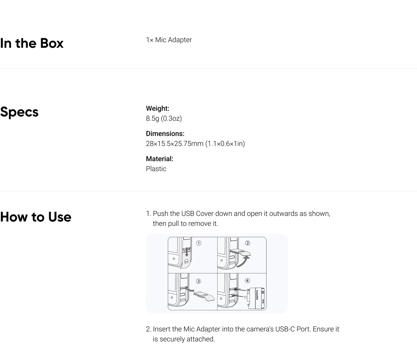Click the 'Dimensions:' spec label
417x344 pixels.
165,134
